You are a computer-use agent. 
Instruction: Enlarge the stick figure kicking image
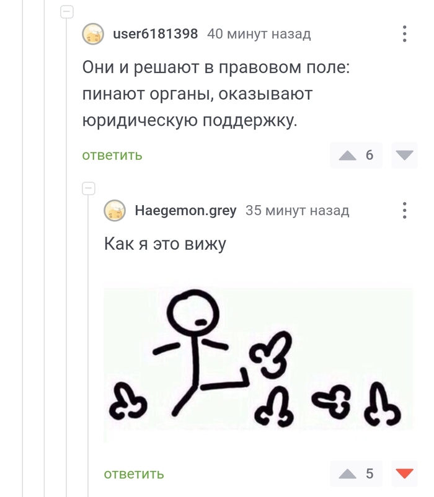[258, 359]
